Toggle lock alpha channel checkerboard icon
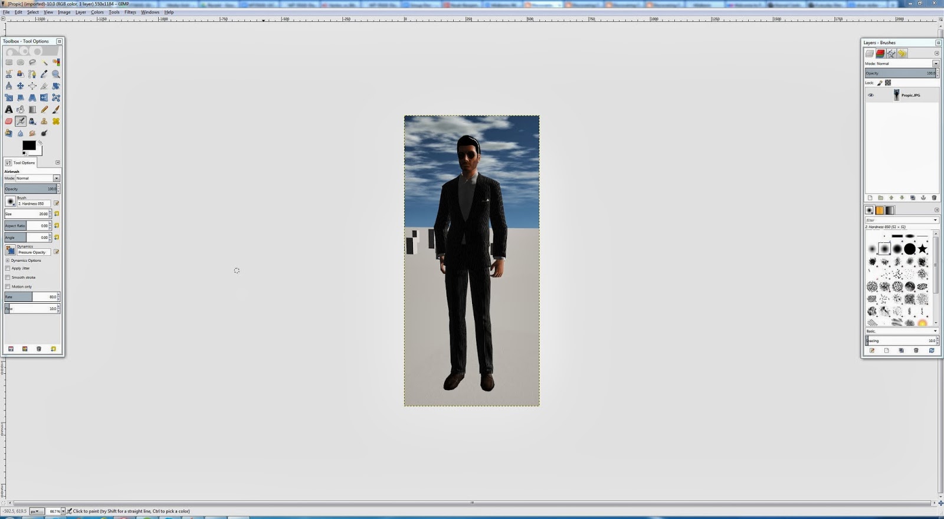The height and width of the screenshot is (519, 944). pos(888,83)
